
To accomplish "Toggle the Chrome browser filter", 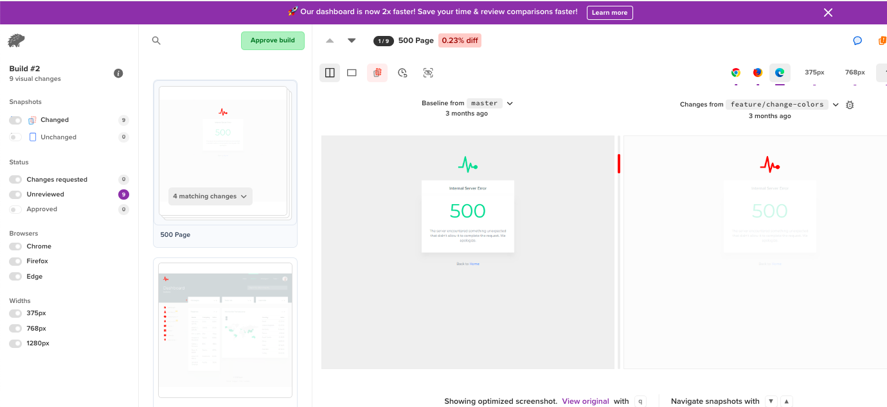I will [15, 247].
